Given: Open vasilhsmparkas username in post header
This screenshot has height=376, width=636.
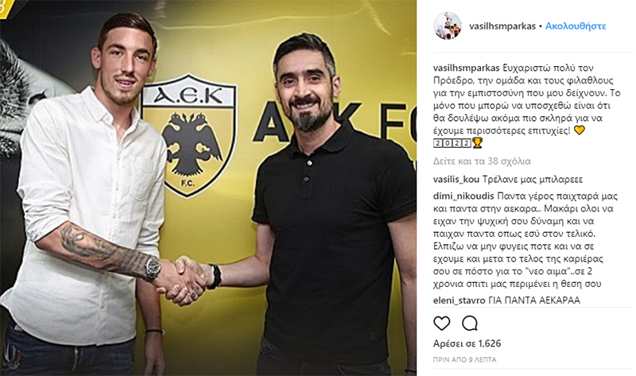Looking at the screenshot, I should click(502, 26).
